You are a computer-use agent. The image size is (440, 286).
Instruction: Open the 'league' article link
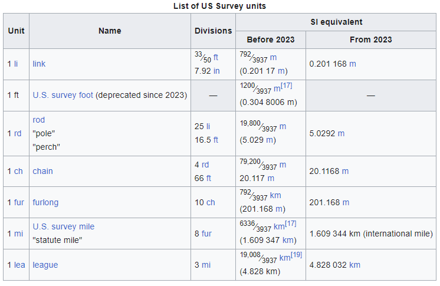click(45, 265)
